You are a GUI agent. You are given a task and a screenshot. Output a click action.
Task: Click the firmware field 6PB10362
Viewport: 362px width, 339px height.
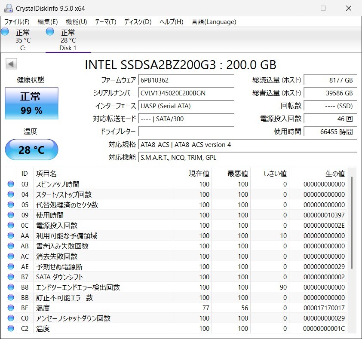click(186, 80)
